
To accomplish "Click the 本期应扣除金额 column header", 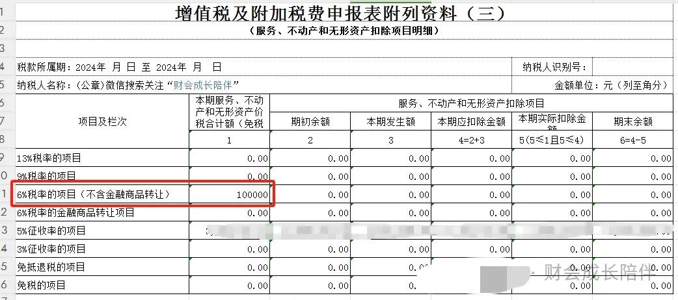I will [x=471, y=121].
